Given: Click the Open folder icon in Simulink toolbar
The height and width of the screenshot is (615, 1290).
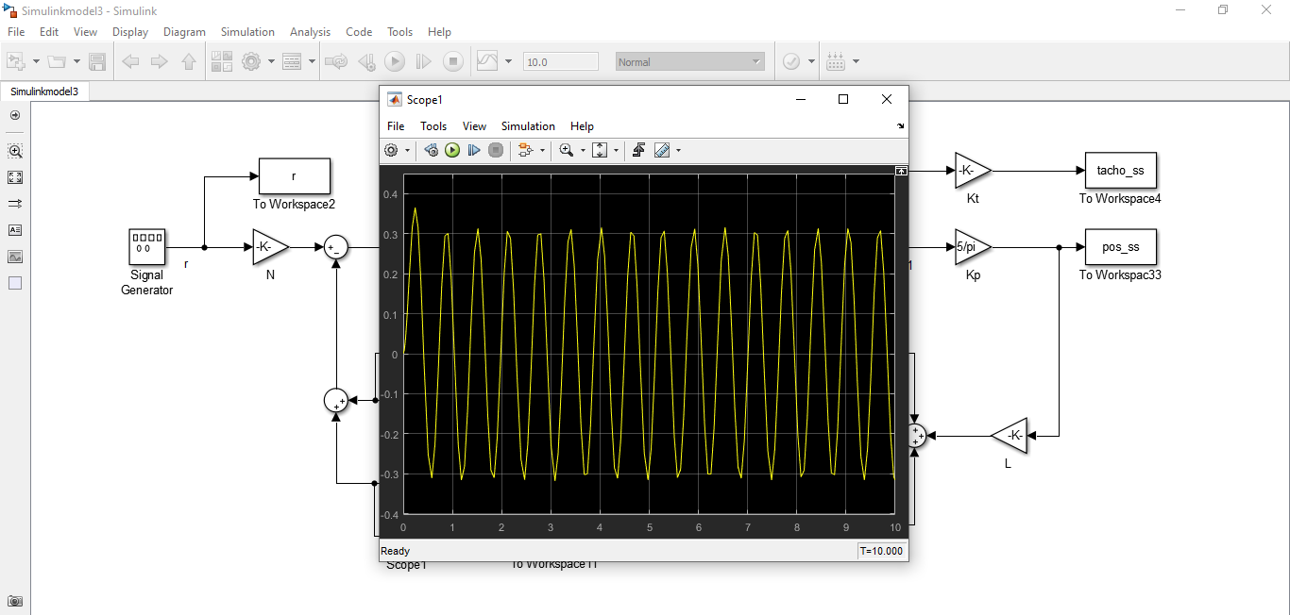Looking at the screenshot, I should click(58, 61).
